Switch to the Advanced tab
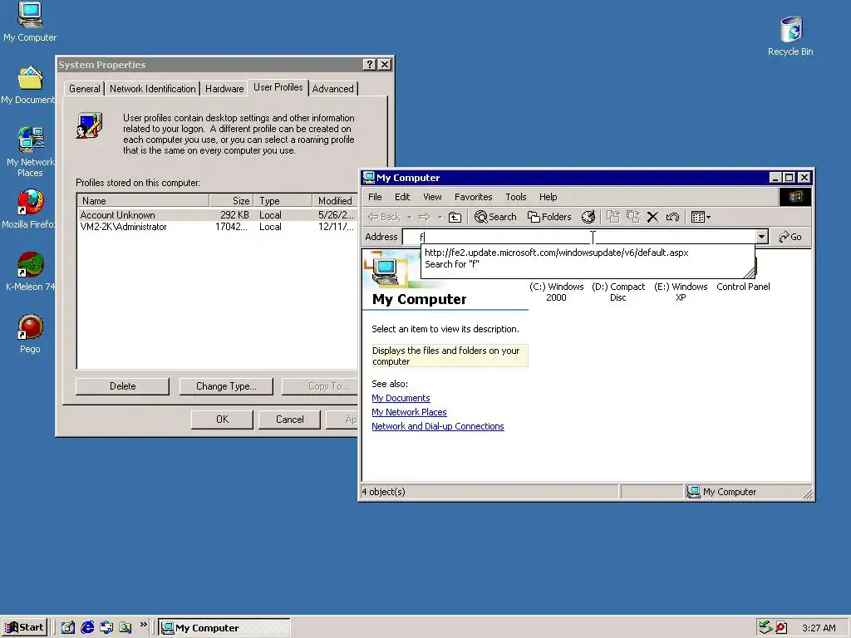Screen dimensions: 851x638 point(332,88)
